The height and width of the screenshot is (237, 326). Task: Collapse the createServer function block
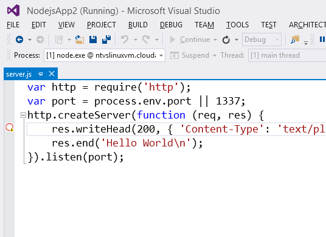[x=23, y=115]
